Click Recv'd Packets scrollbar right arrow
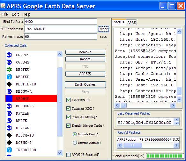The height and width of the screenshot is (161, 186). (x=176, y=145)
